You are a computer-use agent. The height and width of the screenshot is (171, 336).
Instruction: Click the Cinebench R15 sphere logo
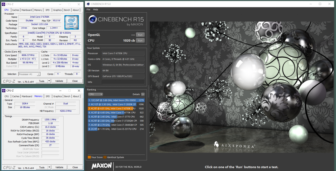93,19
